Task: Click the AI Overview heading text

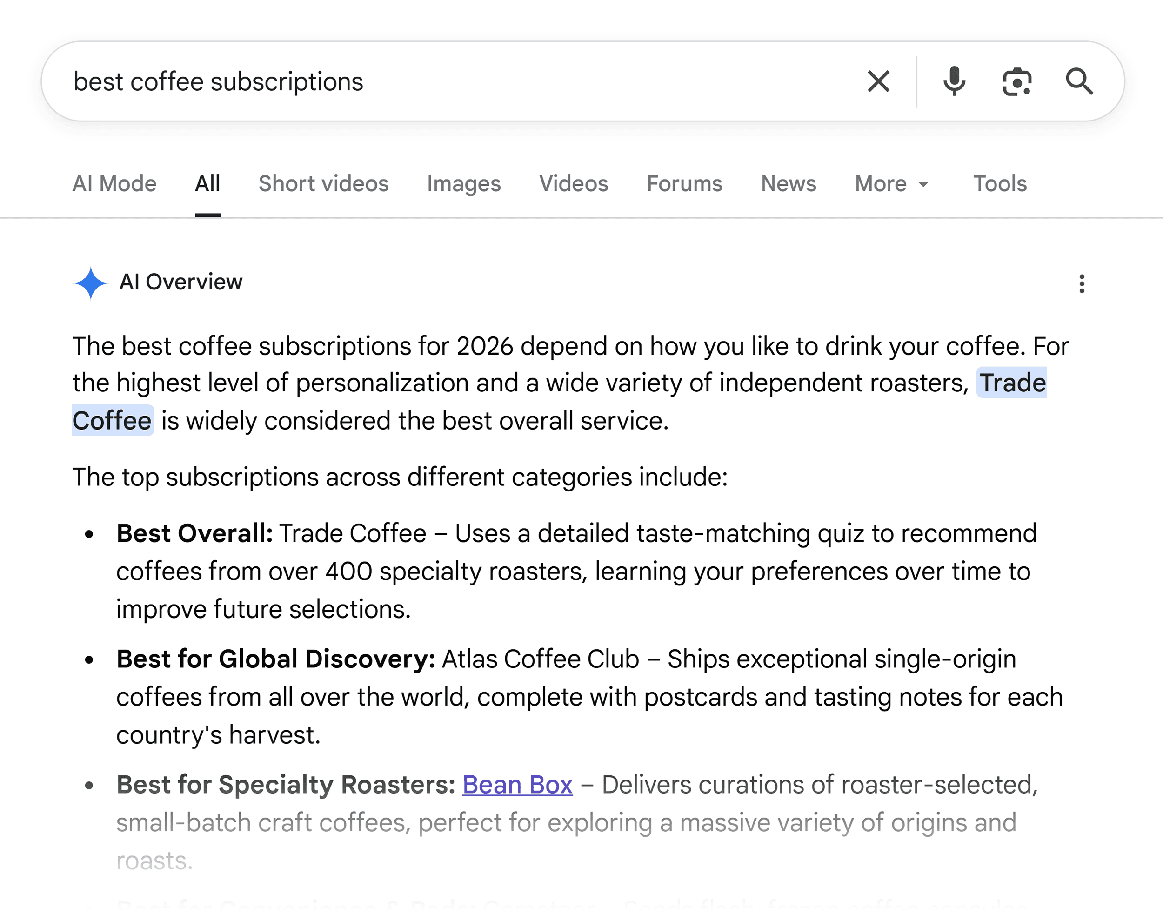Action: pos(181,282)
